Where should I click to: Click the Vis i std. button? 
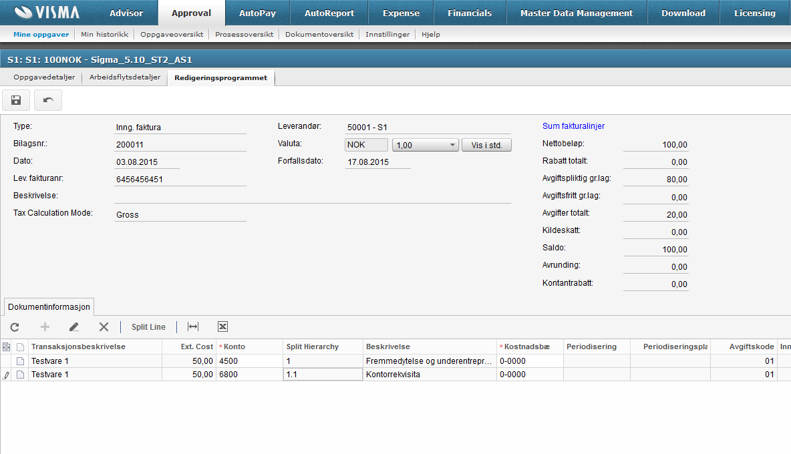coord(487,145)
